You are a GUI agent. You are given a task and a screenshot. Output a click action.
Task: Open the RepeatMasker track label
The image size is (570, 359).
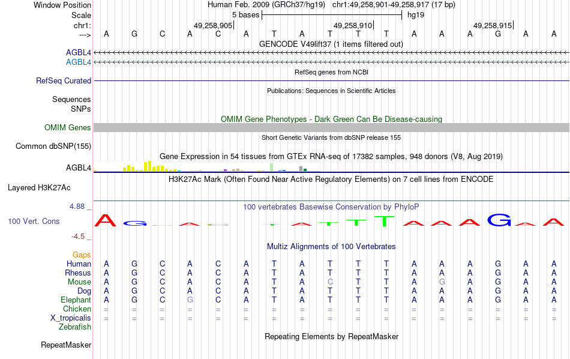click(x=66, y=345)
